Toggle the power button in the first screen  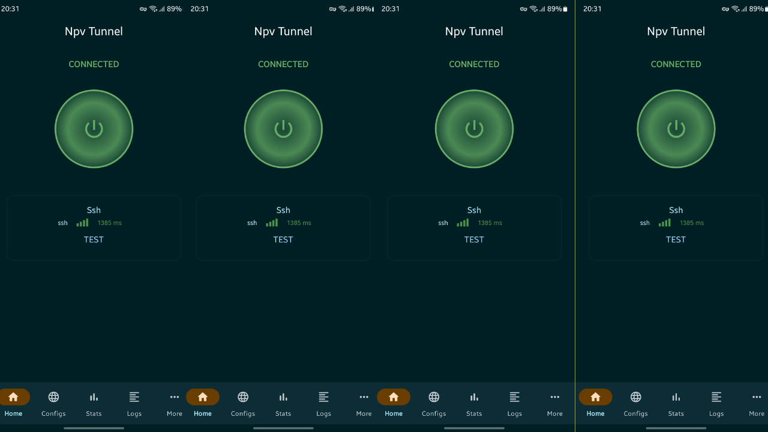[x=94, y=129]
